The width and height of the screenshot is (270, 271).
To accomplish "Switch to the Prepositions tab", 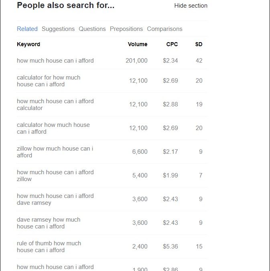I will coord(126,29).
